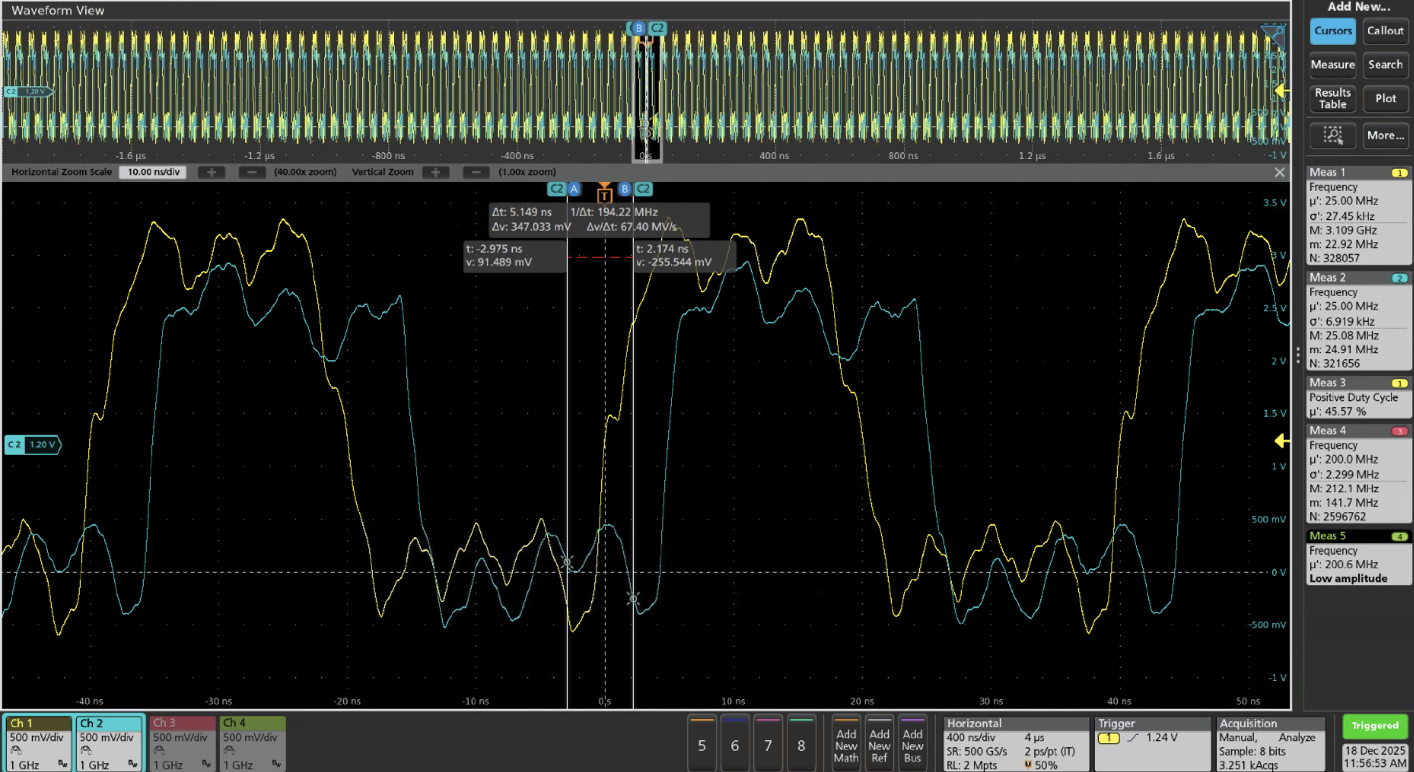Click the green Triggered status button
Screen dimensions: 1414x772
1375,726
